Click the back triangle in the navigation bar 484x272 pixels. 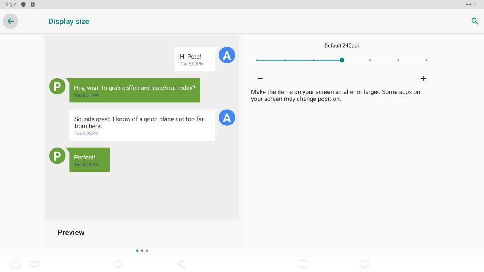click(181, 263)
